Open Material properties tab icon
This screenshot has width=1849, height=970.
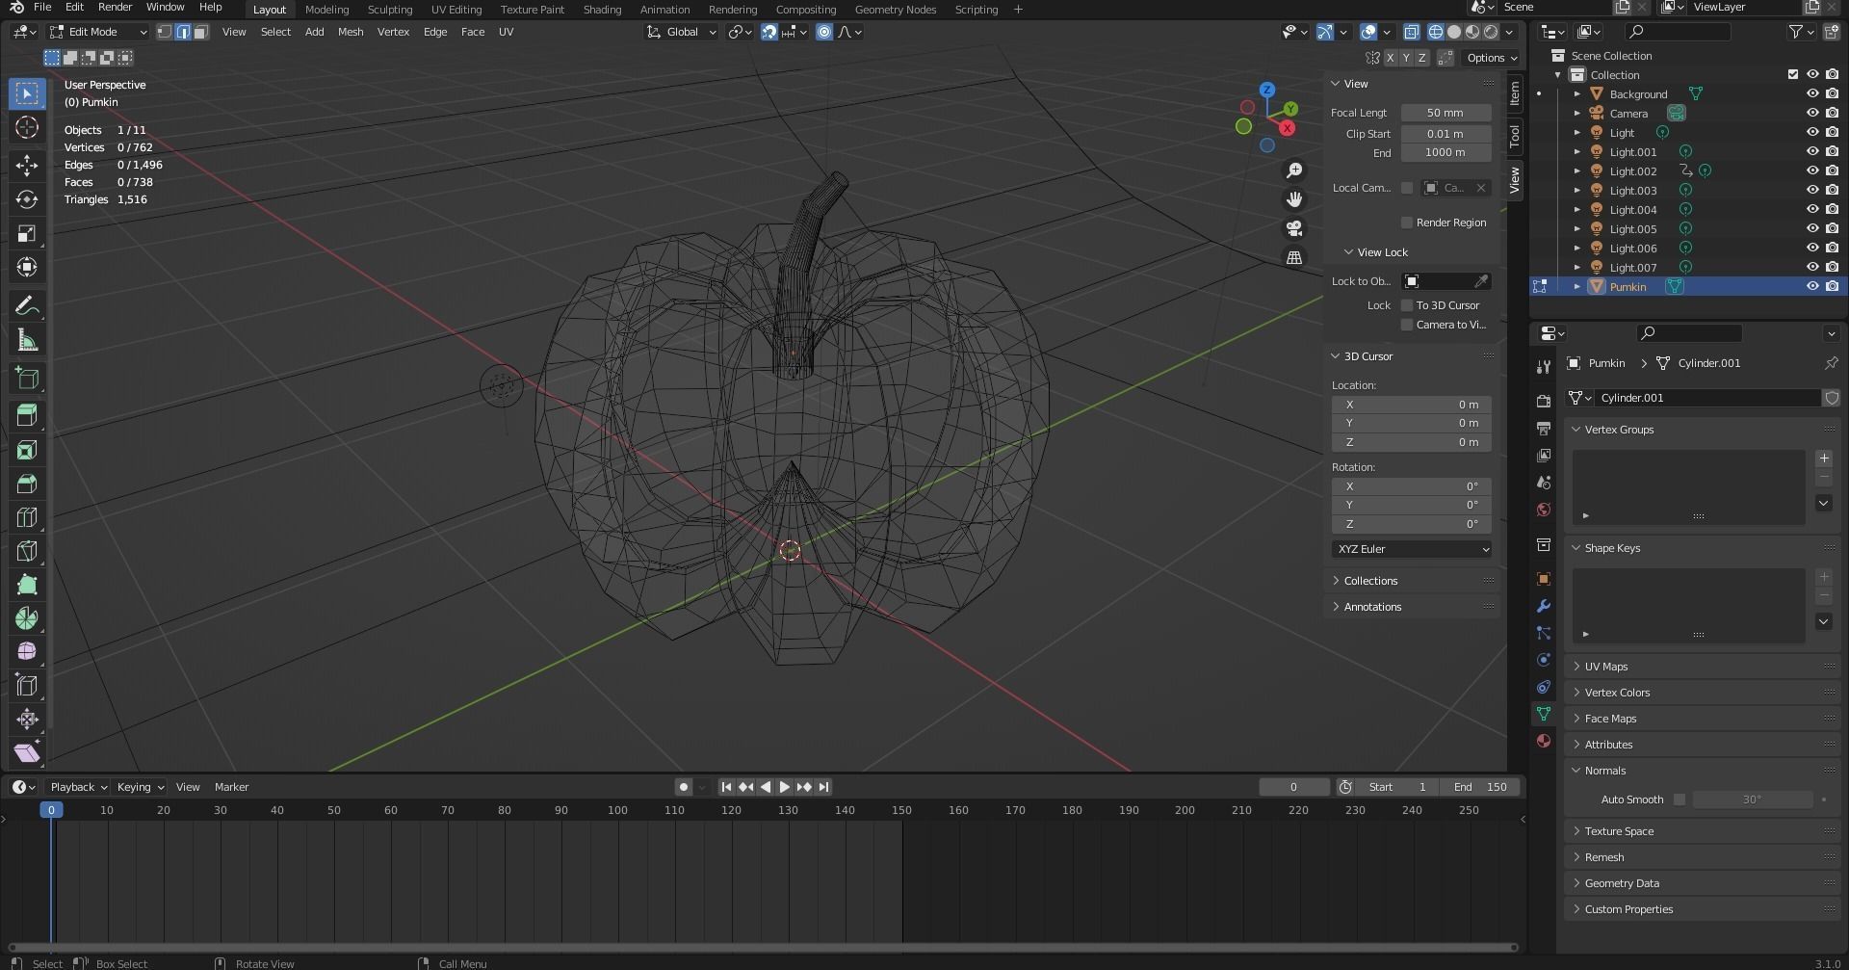(x=1544, y=741)
